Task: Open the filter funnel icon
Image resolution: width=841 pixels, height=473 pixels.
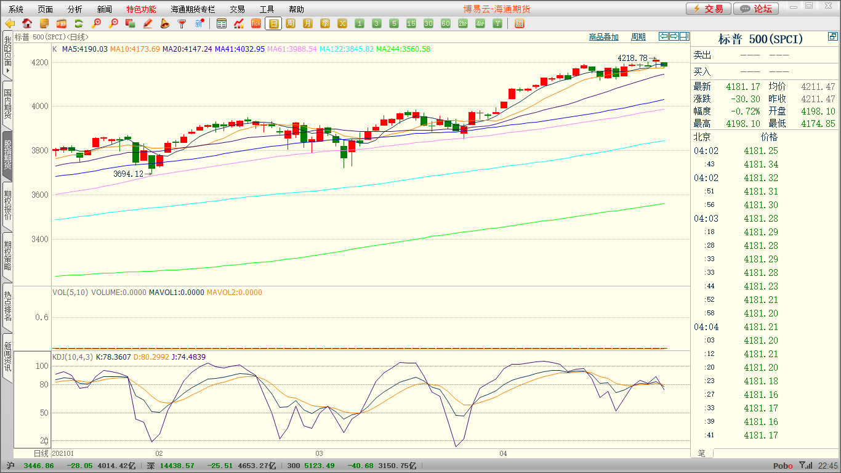Action: pos(182,23)
